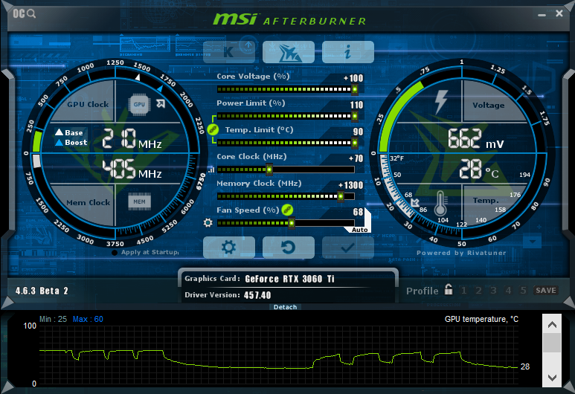Click the Max : 60 graph label
575x394 pixels.
88,319
